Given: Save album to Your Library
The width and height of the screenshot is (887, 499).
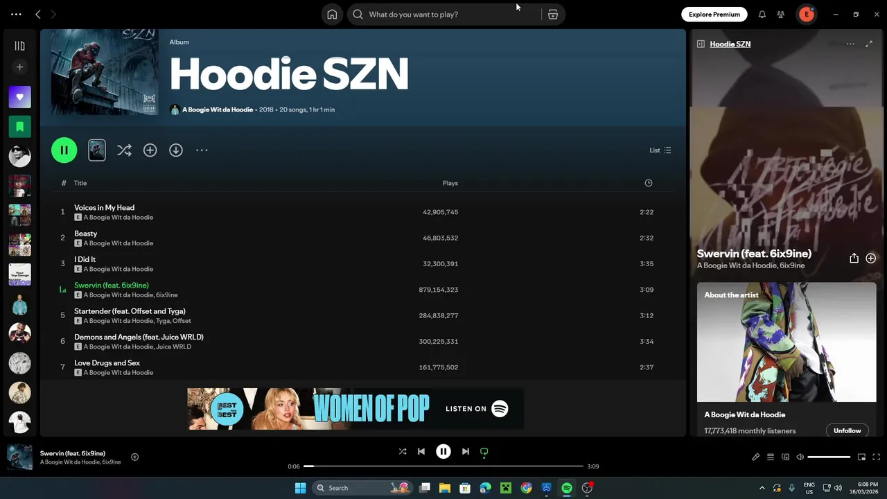Looking at the screenshot, I should coord(150,150).
